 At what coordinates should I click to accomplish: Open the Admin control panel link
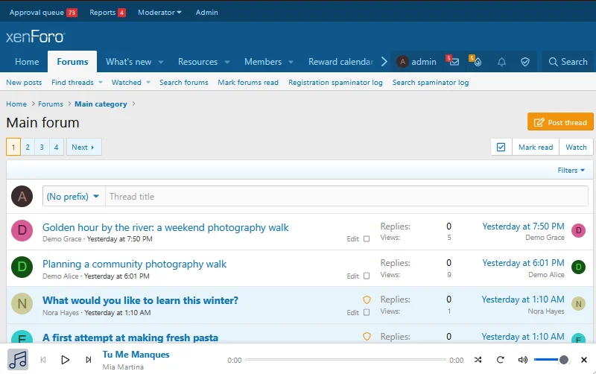click(207, 12)
